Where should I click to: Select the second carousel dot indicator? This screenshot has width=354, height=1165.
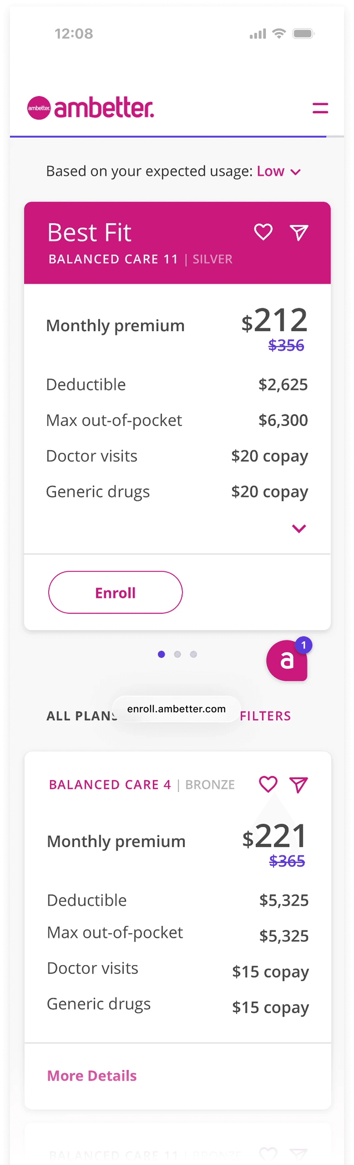click(177, 654)
